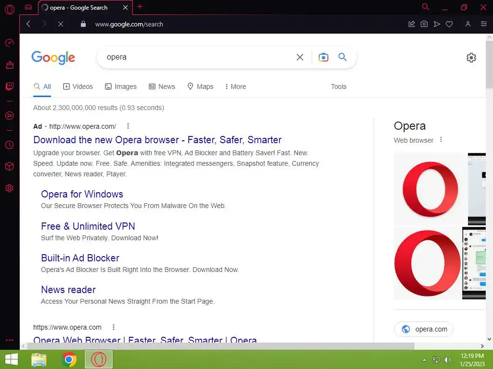Go forward to next page
Viewport: 493px width, 369px height.
pyautogui.click(x=44, y=24)
